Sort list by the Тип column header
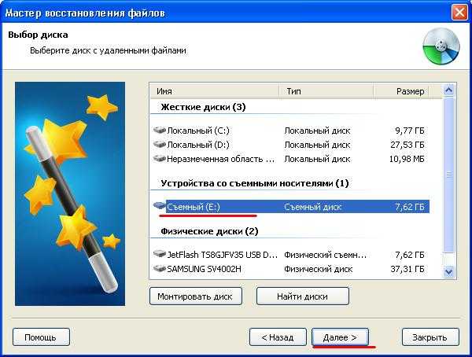 coord(326,91)
